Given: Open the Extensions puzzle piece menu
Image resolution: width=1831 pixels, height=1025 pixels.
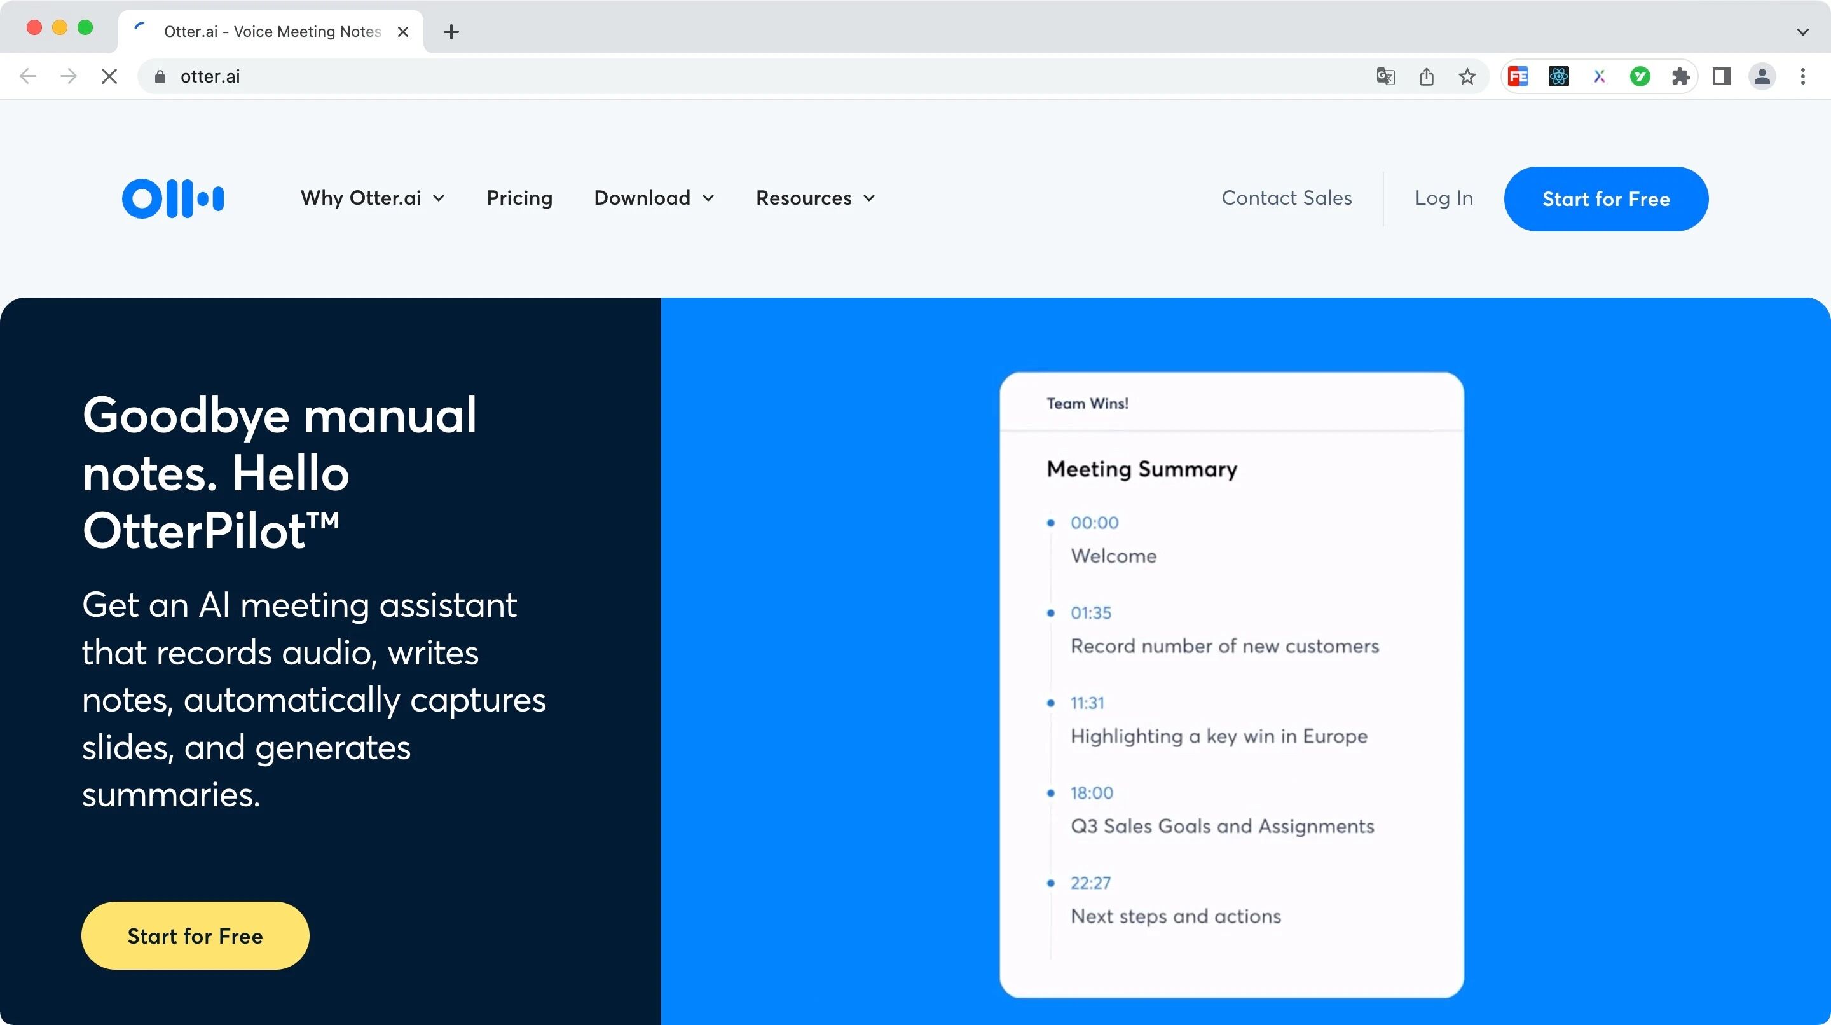Looking at the screenshot, I should click(x=1680, y=77).
